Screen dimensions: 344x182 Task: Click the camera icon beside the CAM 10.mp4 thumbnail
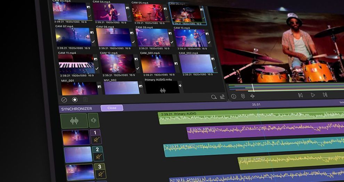pos(207,34)
